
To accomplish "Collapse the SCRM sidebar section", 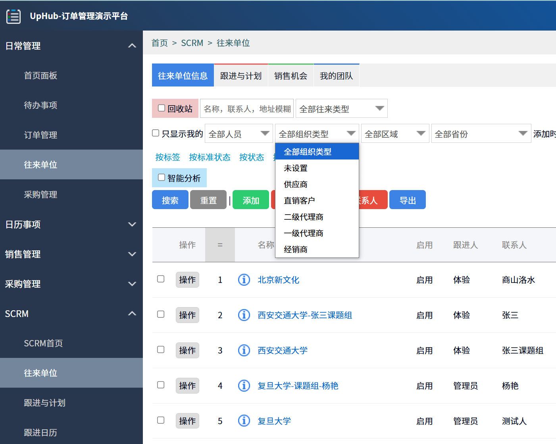I will [132, 313].
